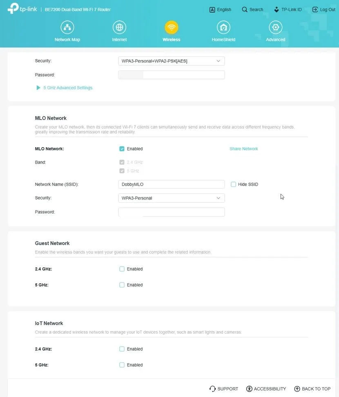This screenshot has height=397, width=339.
Task: Disable the MLO Network Enabled checkbox
Action: (122, 149)
